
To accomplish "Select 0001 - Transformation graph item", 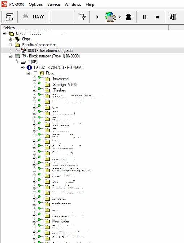I will (50, 50).
